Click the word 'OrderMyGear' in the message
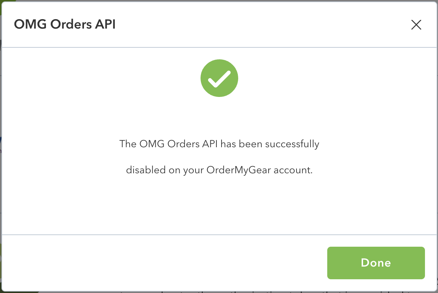This screenshot has height=293, width=438. (x=239, y=170)
